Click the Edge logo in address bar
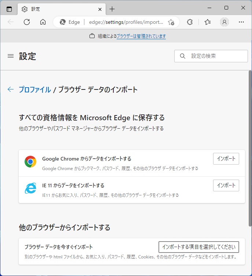Screen dimensions: 252x276 point(62,22)
